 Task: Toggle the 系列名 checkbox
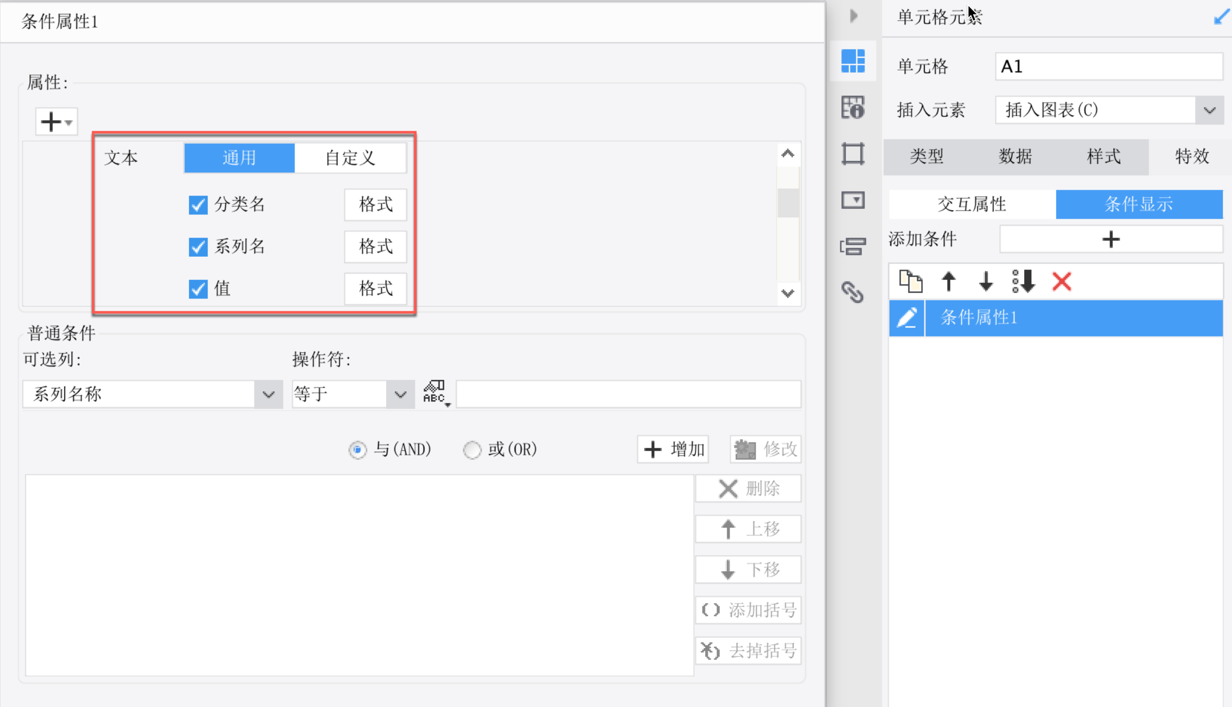tap(198, 247)
